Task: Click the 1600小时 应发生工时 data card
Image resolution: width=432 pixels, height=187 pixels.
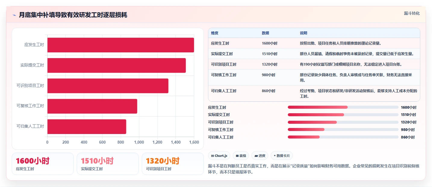Action: [x=43, y=164]
